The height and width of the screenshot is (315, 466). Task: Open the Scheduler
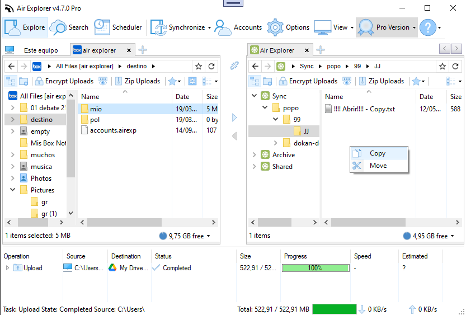[117, 27]
